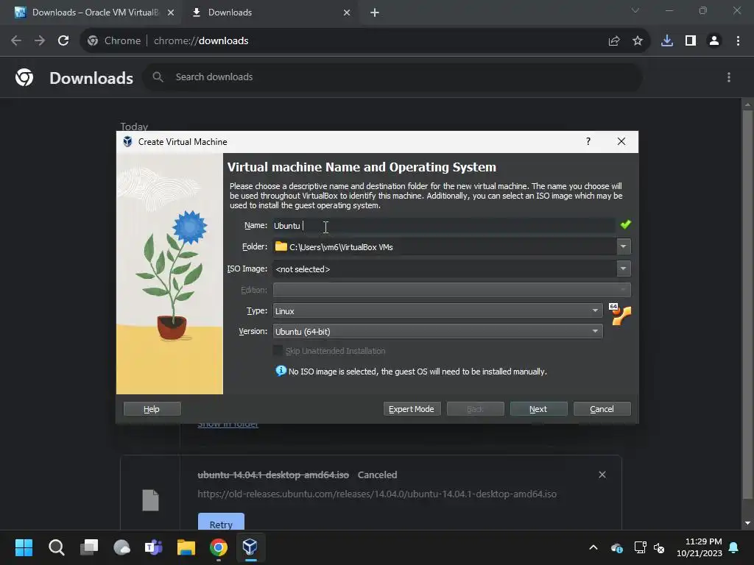Click the weather widget icon on the taskbar

pos(121,547)
